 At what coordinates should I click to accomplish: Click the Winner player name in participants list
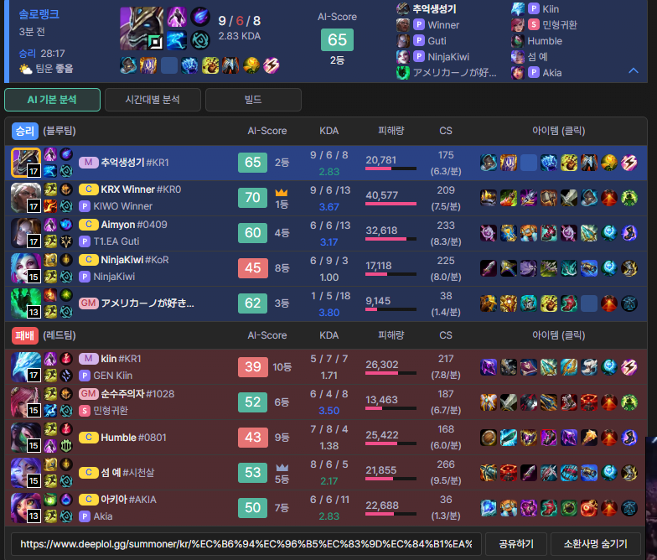[x=443, y=25]
